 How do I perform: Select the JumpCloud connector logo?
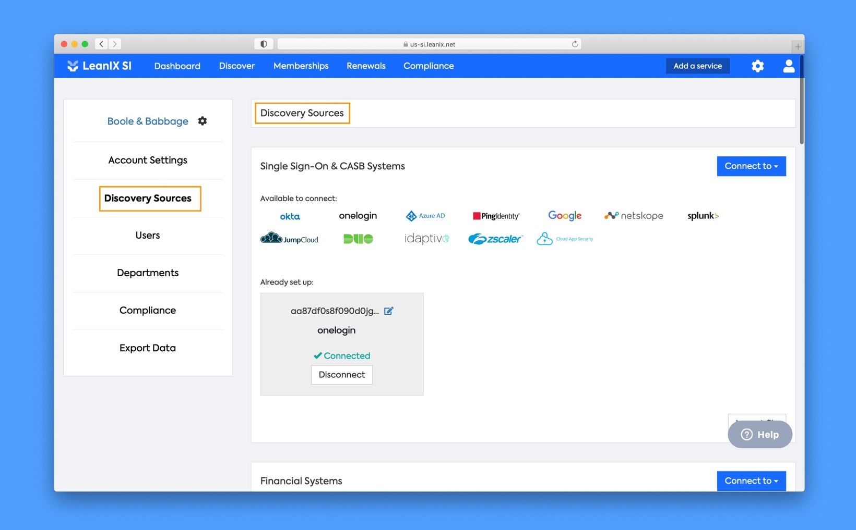pyautogui.click(x=290, y=239)
